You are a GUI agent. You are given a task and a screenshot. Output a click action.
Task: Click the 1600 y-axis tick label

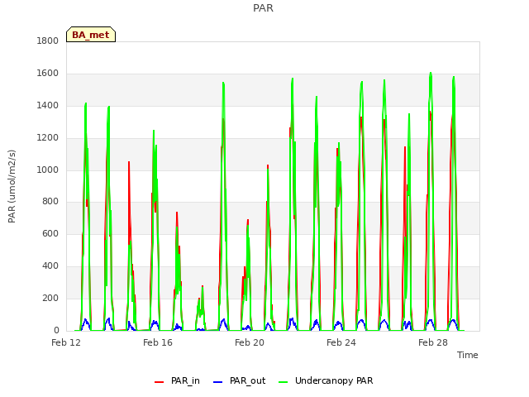coord(48,74)
